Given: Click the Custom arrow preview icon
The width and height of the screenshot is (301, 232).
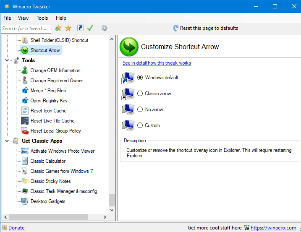Looking at the screenshot, I should (128, 125).
